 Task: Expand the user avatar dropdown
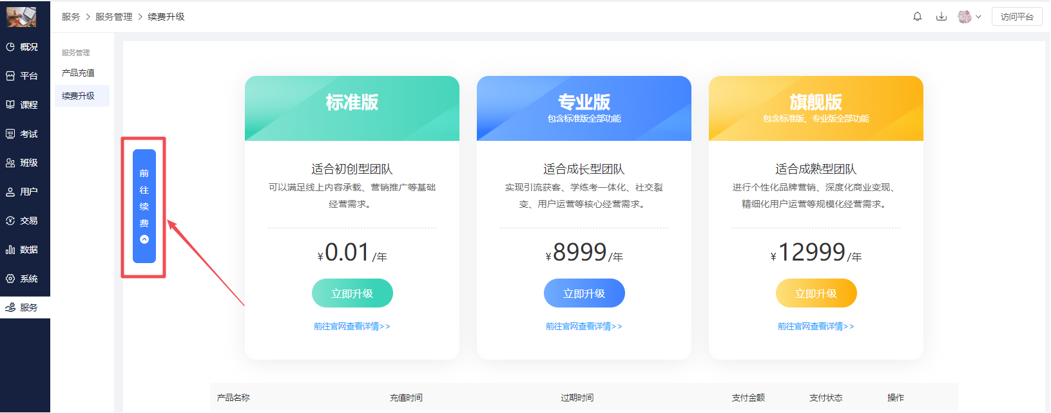(970, 17)
